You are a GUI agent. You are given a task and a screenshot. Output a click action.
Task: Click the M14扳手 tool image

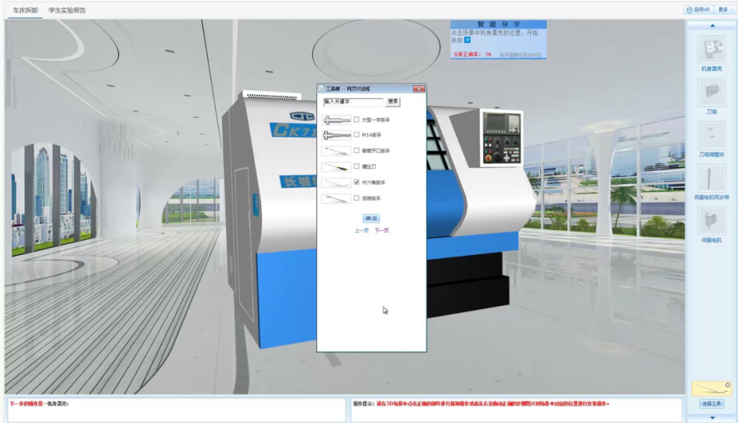point(336,135)
